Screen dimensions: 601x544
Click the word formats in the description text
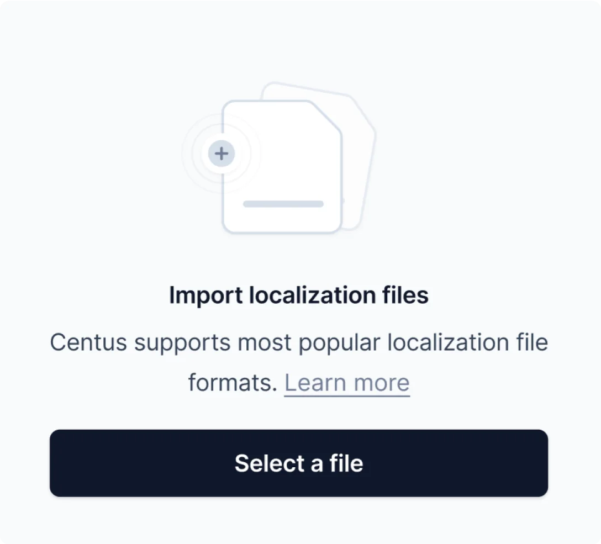pyautogui.click(x=230, y=382)
